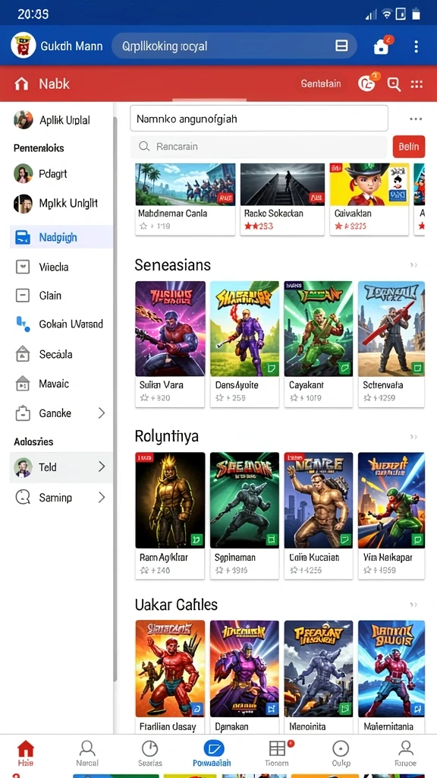Open Sulian Vara game card
The width and height of the screenshot is (437, 778).
click(170, 344)
